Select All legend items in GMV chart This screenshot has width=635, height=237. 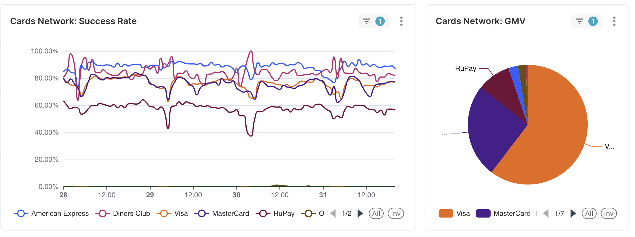tap(589, 213)
